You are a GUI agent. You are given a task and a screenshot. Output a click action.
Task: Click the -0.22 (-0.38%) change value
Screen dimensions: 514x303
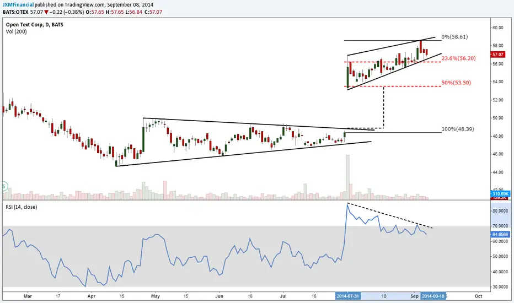pyautogui.click(x=67, y=12)
